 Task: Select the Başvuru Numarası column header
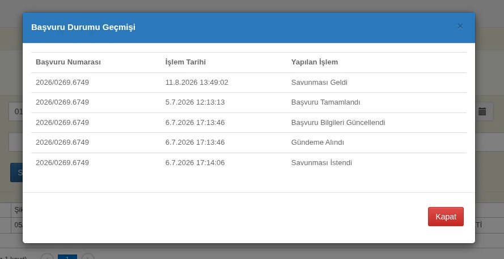click(x=68, y=62)
